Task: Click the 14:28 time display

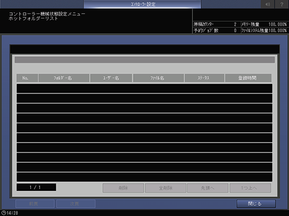Action: [12, 213]
